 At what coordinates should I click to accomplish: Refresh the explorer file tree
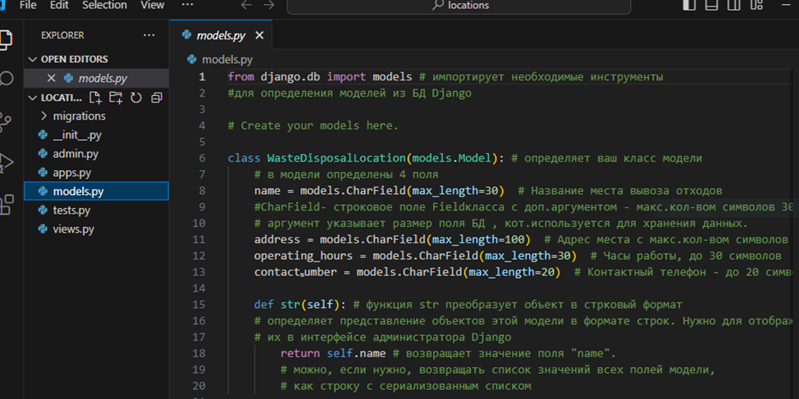(136, 97)
